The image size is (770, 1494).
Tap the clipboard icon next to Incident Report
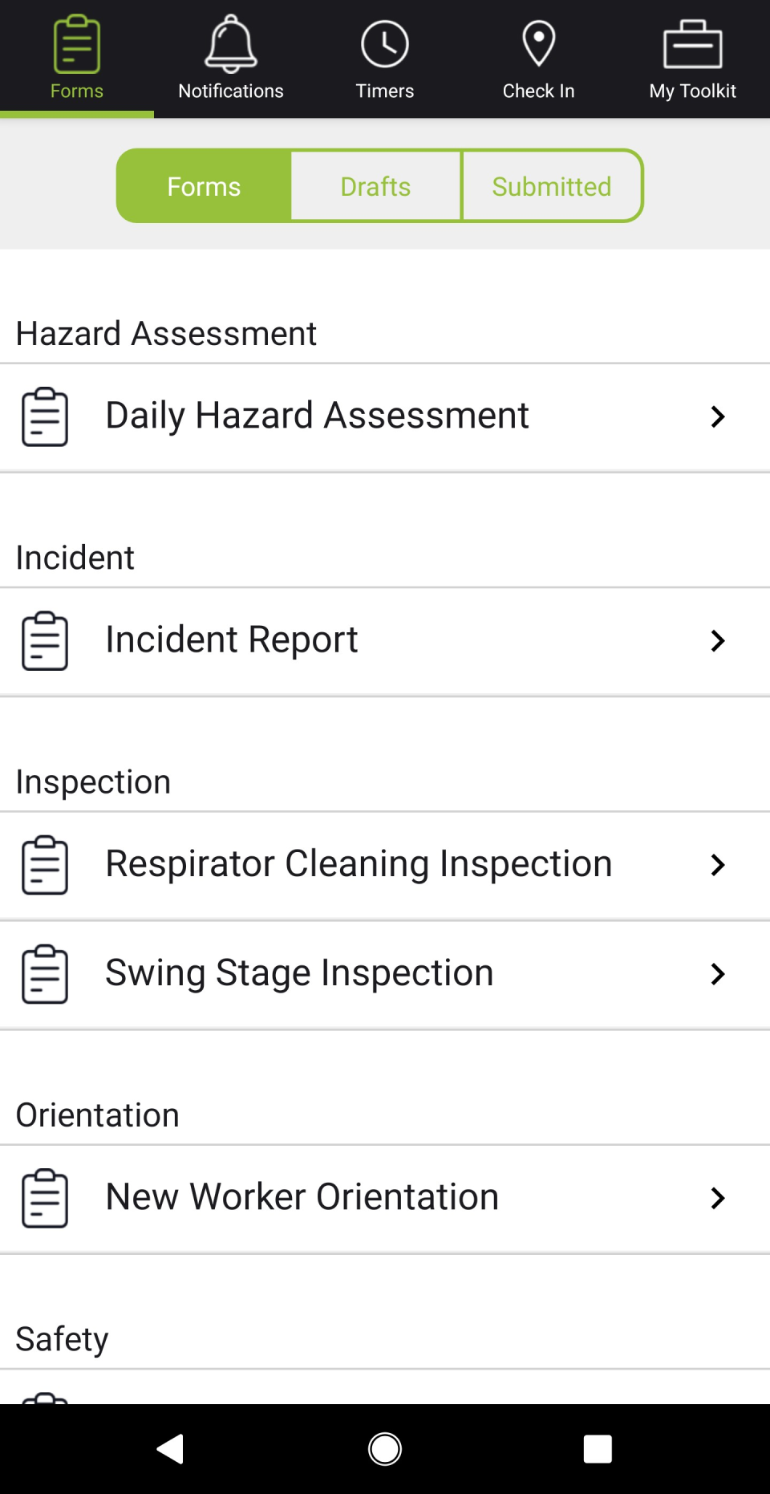coord(44,640)
